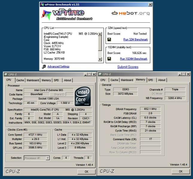The width and height of the screenshot is (193, 179).
Task: Click the 1024M best score 166,626 sec
Action: [139, 53]
